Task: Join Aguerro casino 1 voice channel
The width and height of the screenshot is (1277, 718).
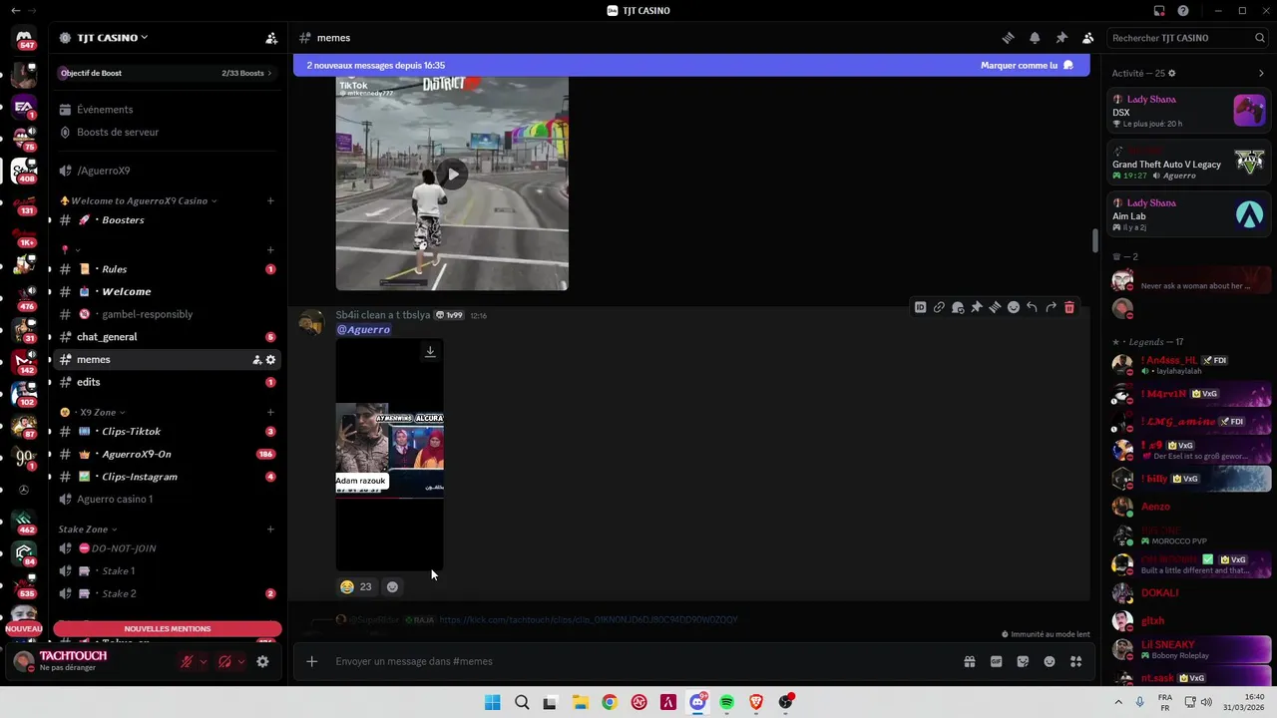Action: [x=166, y=499]
